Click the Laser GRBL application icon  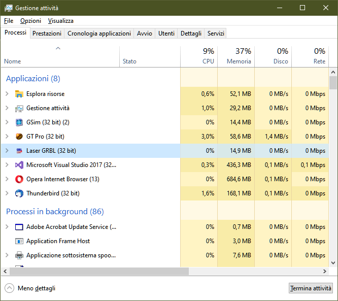pyautogui.click(x=19, y=151)
